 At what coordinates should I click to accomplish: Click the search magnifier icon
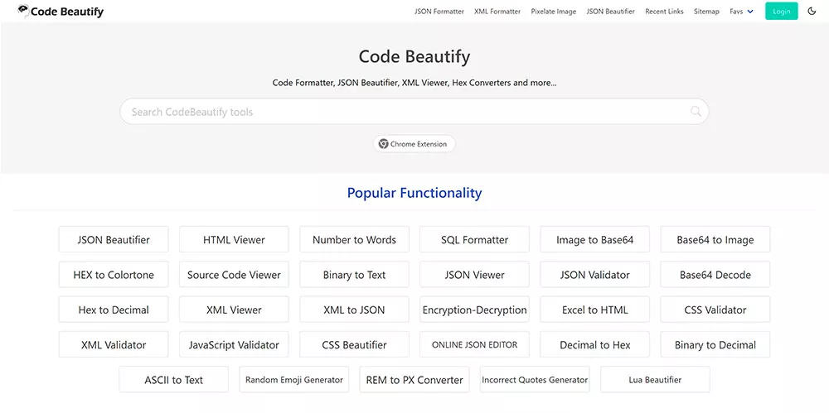[x=696, y=112]
